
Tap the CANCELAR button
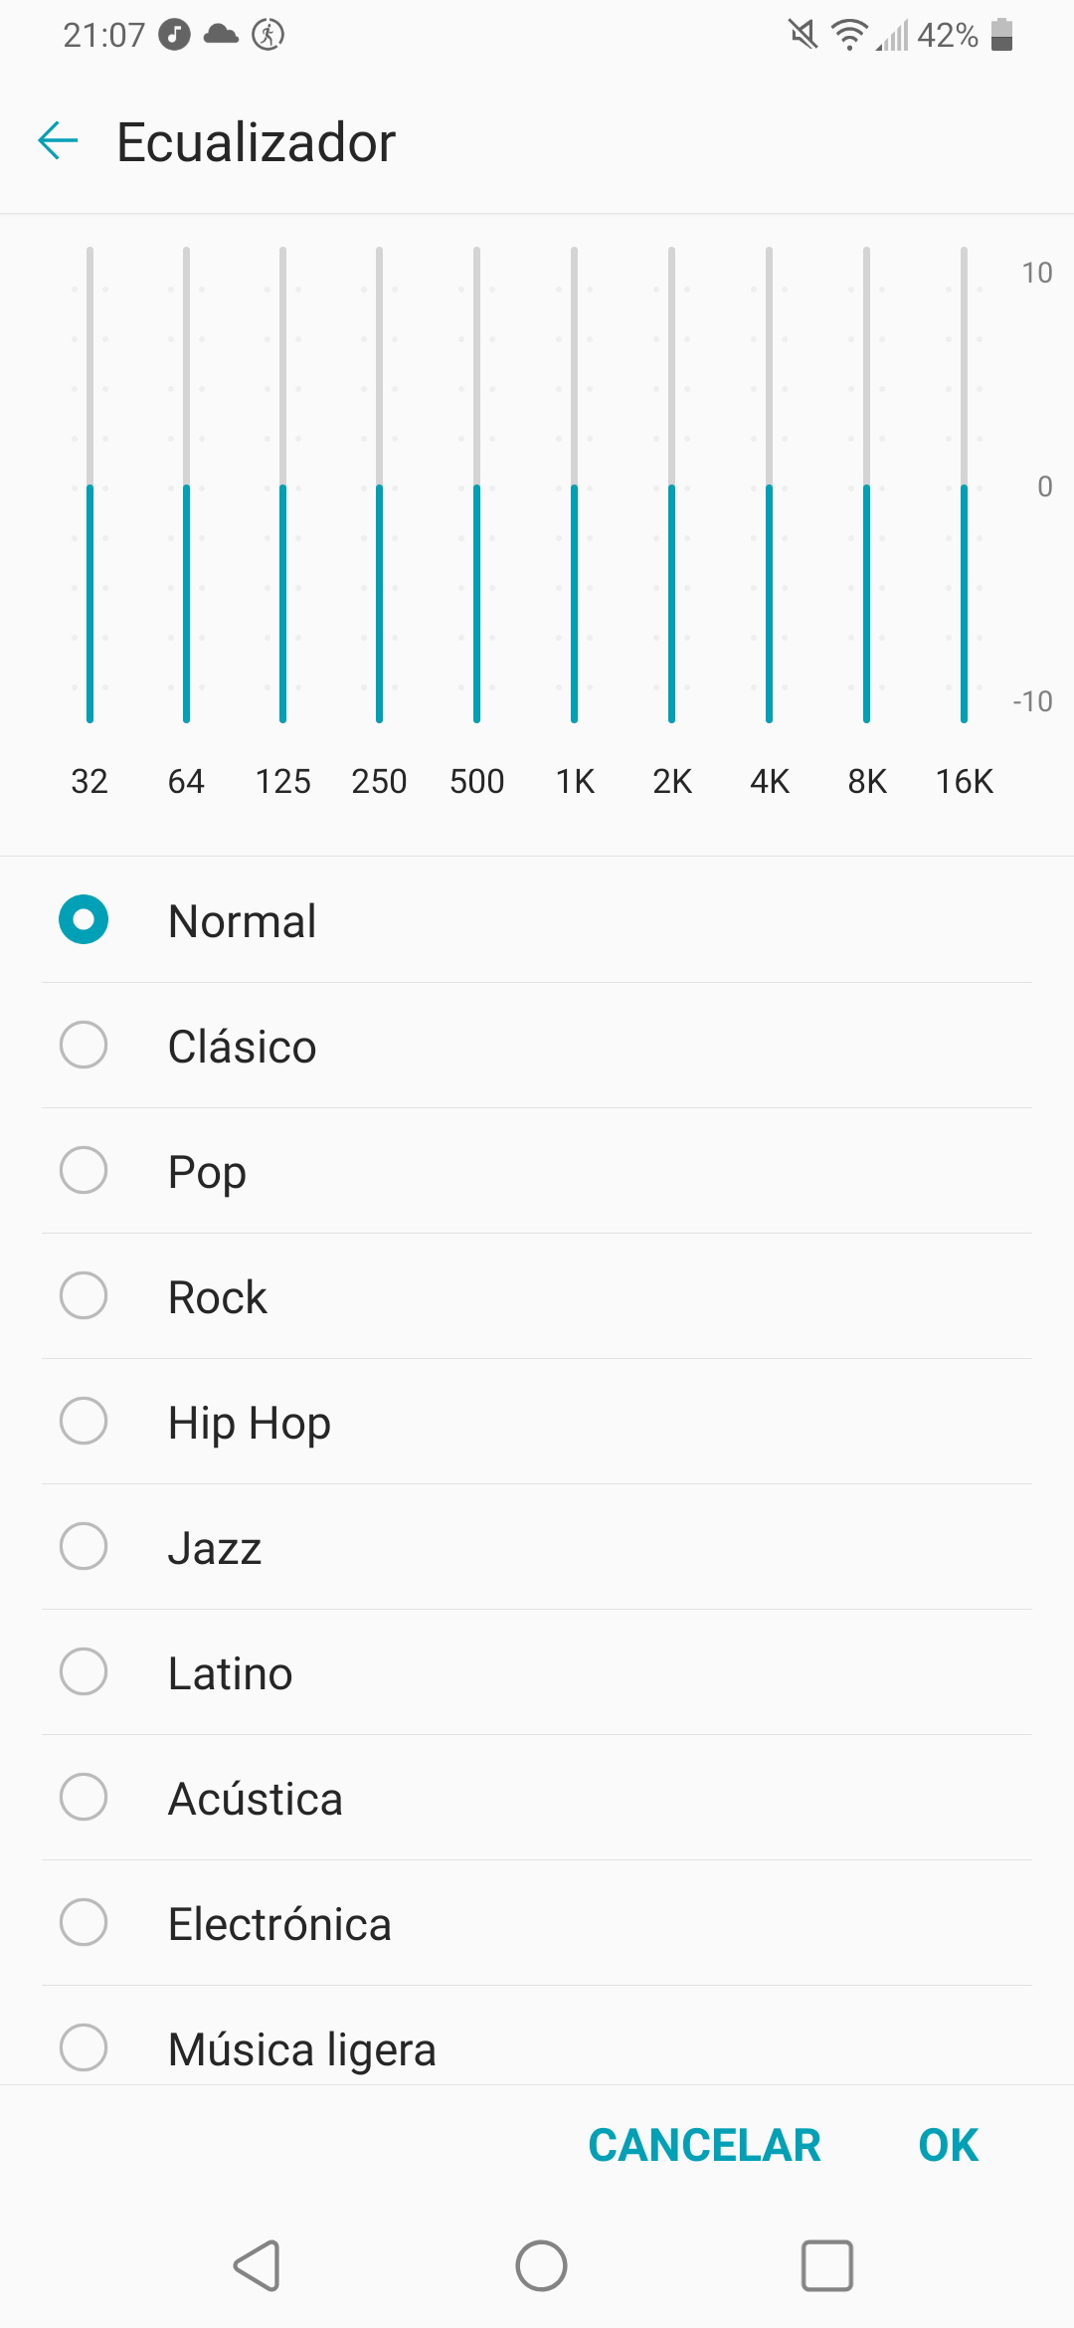click(704, 2145)
